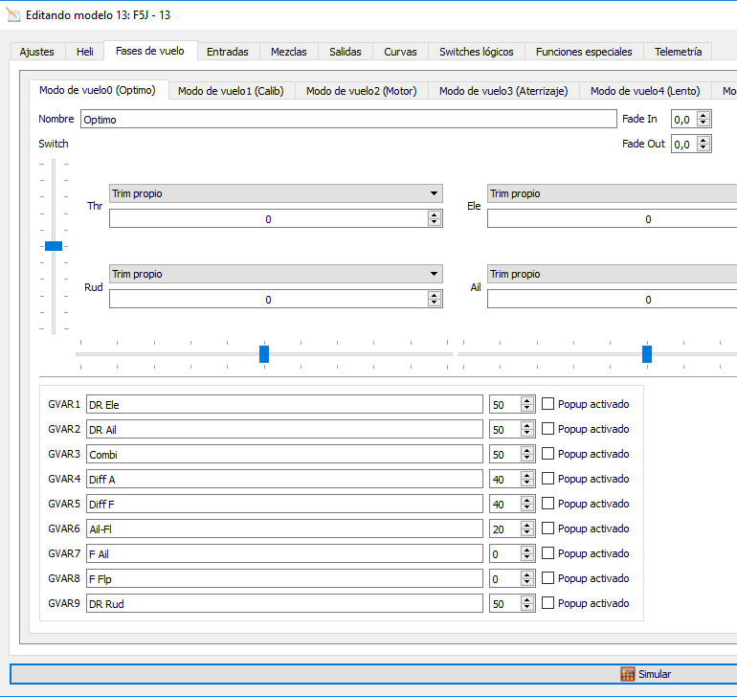Click the Simular button icon
The height and width of the screenshot is (697, 737).
point(628,674)
